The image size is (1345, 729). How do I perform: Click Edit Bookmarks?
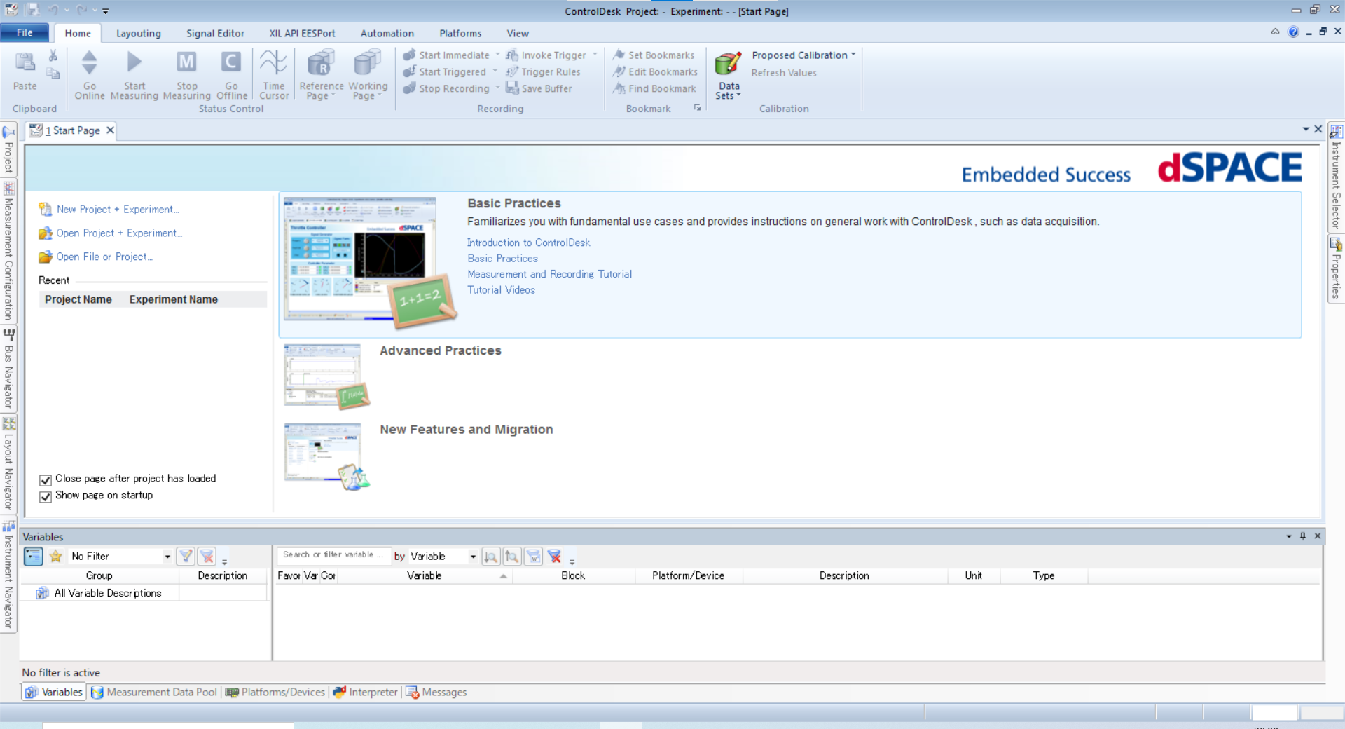pos(656,71)
